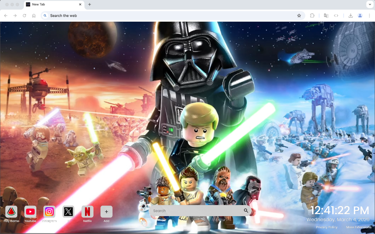Image resolution: width=375 pixels, height=234 pixels.
Task: Click the 12:41:22 PM clock text
Action: pyautogui.click(x=340, y=211)
